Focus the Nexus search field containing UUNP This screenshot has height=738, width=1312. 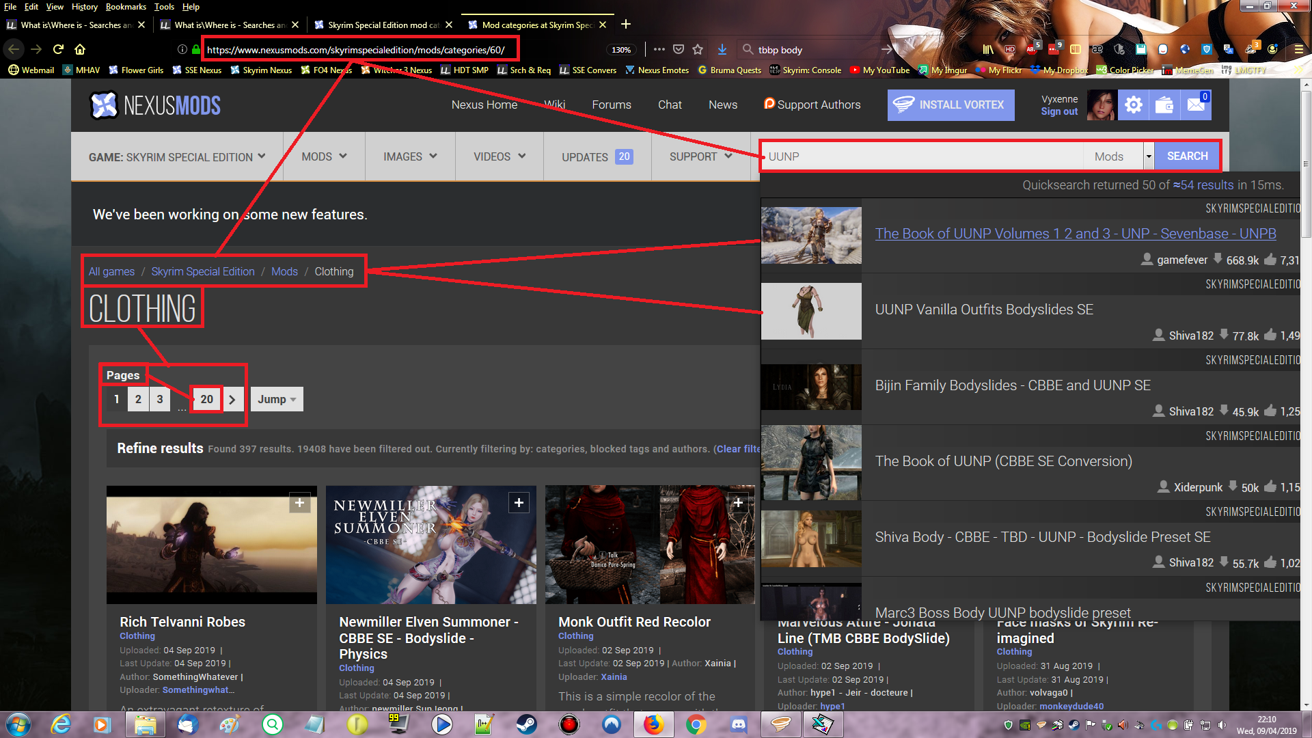922,156
